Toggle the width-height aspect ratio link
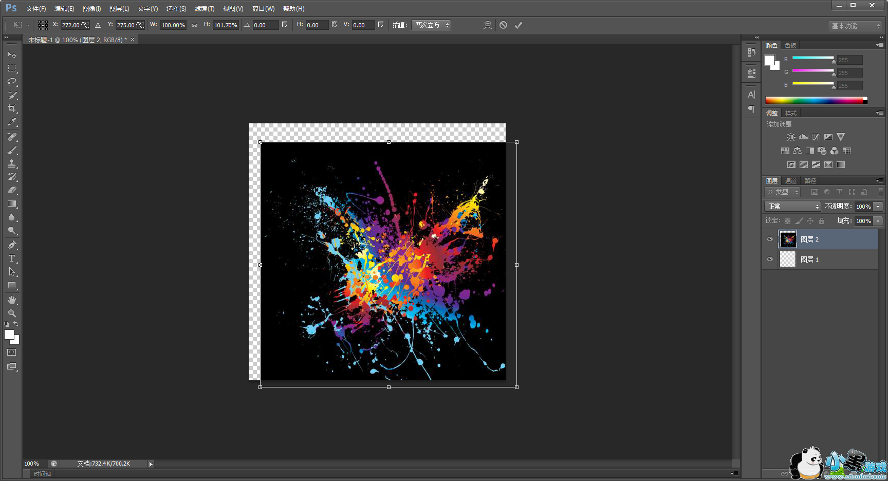 point(194,25)
